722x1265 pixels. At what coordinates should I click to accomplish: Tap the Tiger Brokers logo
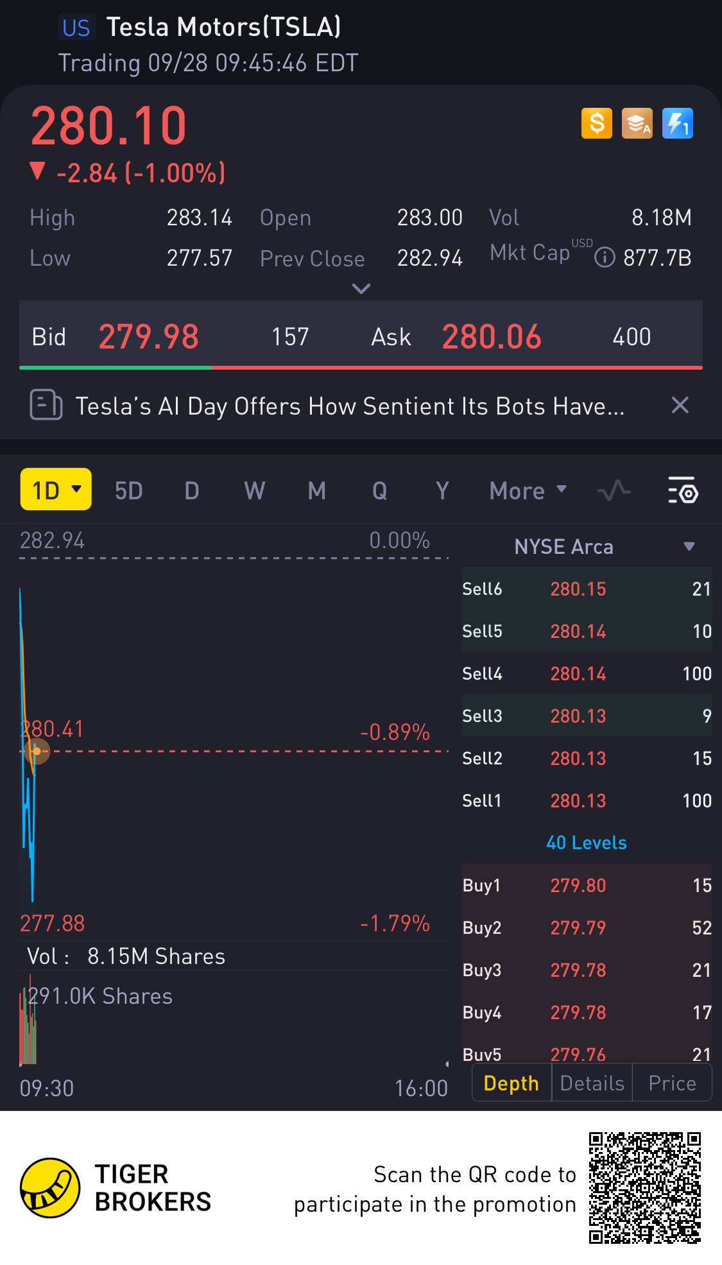click(x=50, y=1188)
